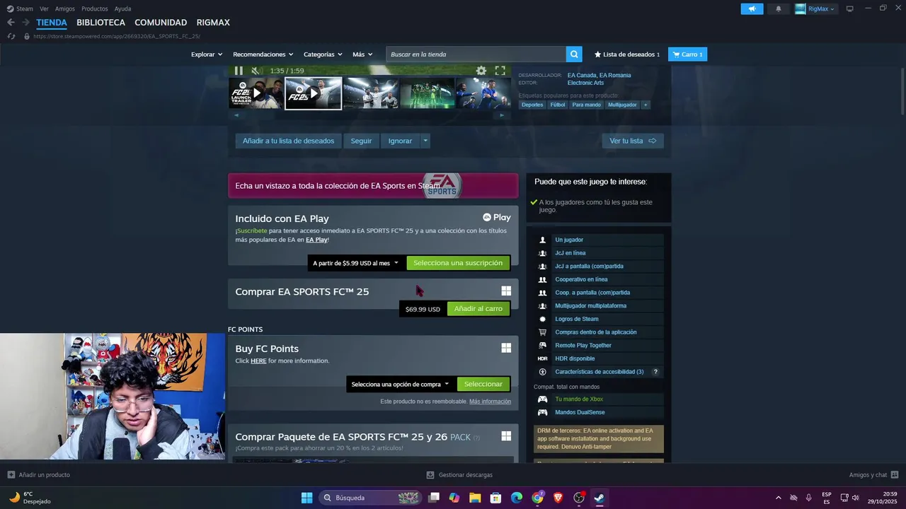Open the Categorías dropdown menu
906x509 pixels.
pos(323,54)
